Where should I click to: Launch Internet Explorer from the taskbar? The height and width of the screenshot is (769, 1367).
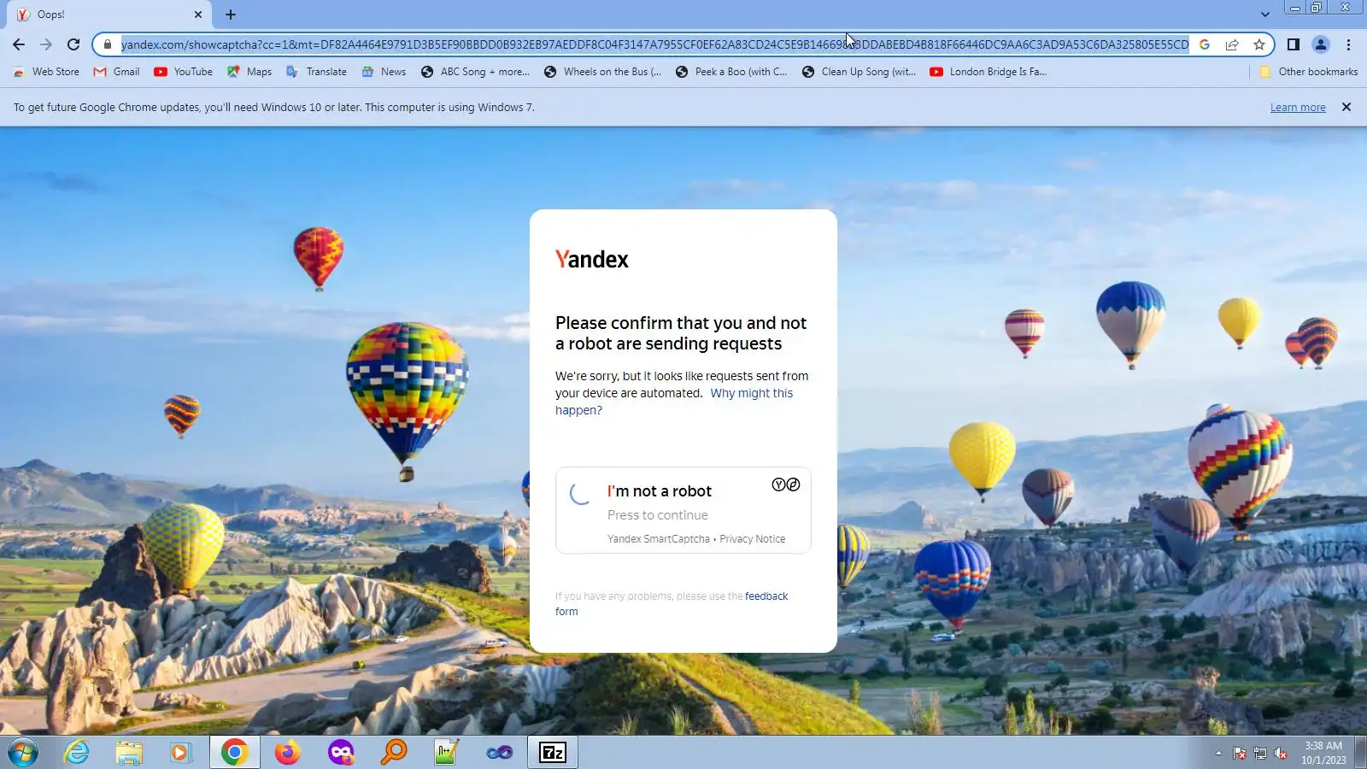pos(76,753)
